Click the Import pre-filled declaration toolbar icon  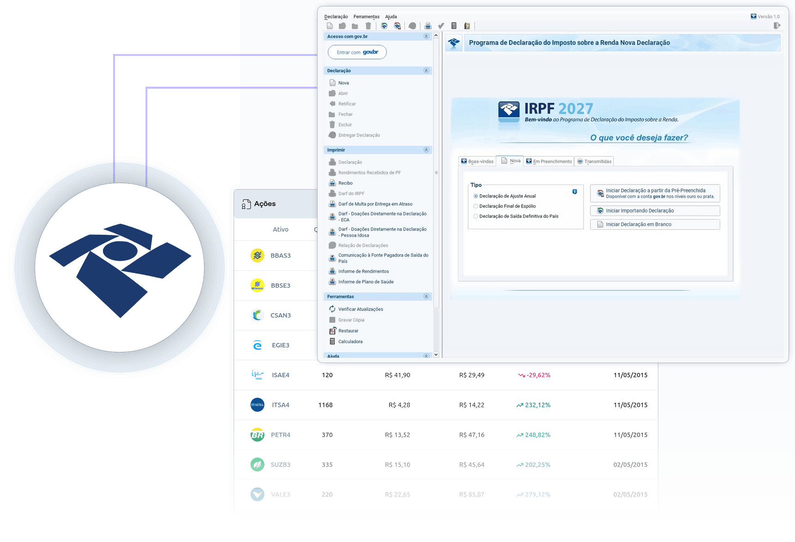click(397, 26)
